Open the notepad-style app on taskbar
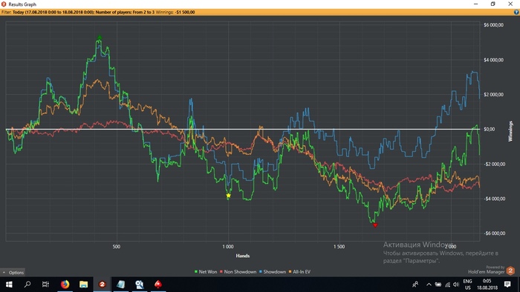The image size is (520, 292). coord(120,285)
